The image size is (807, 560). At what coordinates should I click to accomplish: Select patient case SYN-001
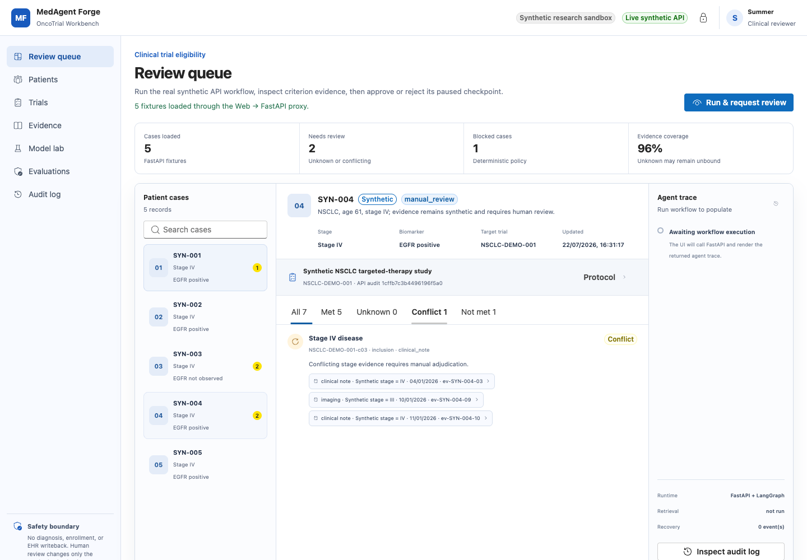[205, 268]
